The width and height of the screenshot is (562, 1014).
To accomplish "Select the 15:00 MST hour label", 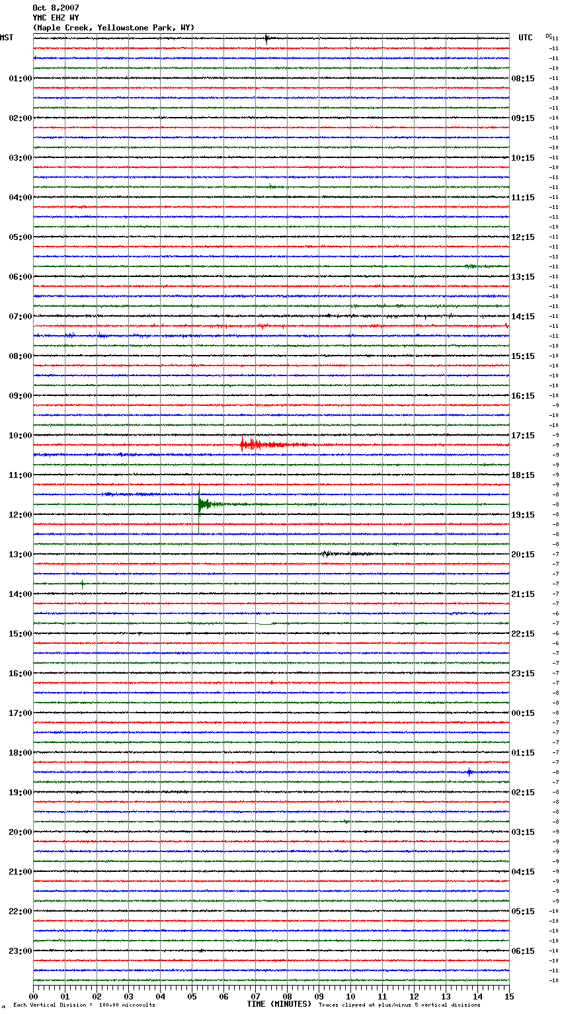I will [x=20, y=634].
